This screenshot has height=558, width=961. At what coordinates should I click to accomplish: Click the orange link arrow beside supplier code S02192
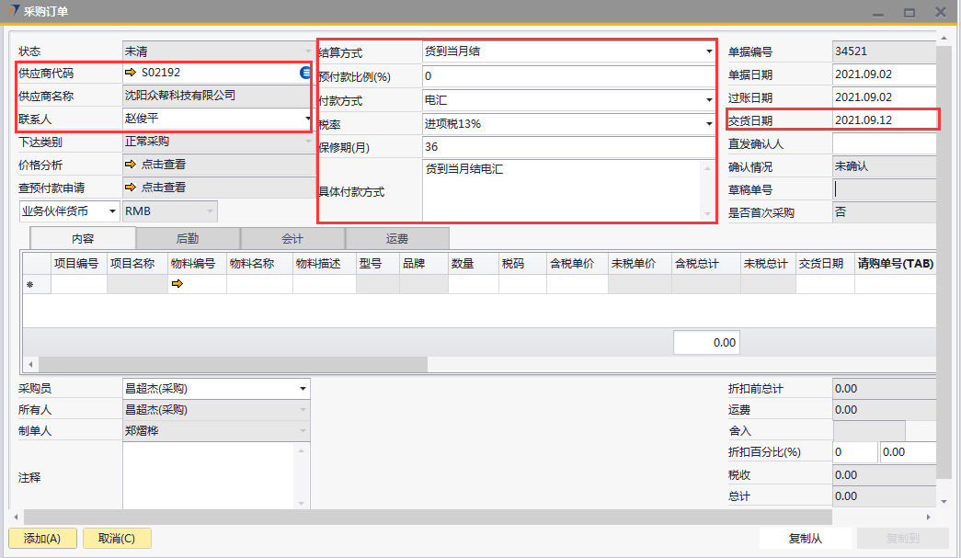(130, 72)
